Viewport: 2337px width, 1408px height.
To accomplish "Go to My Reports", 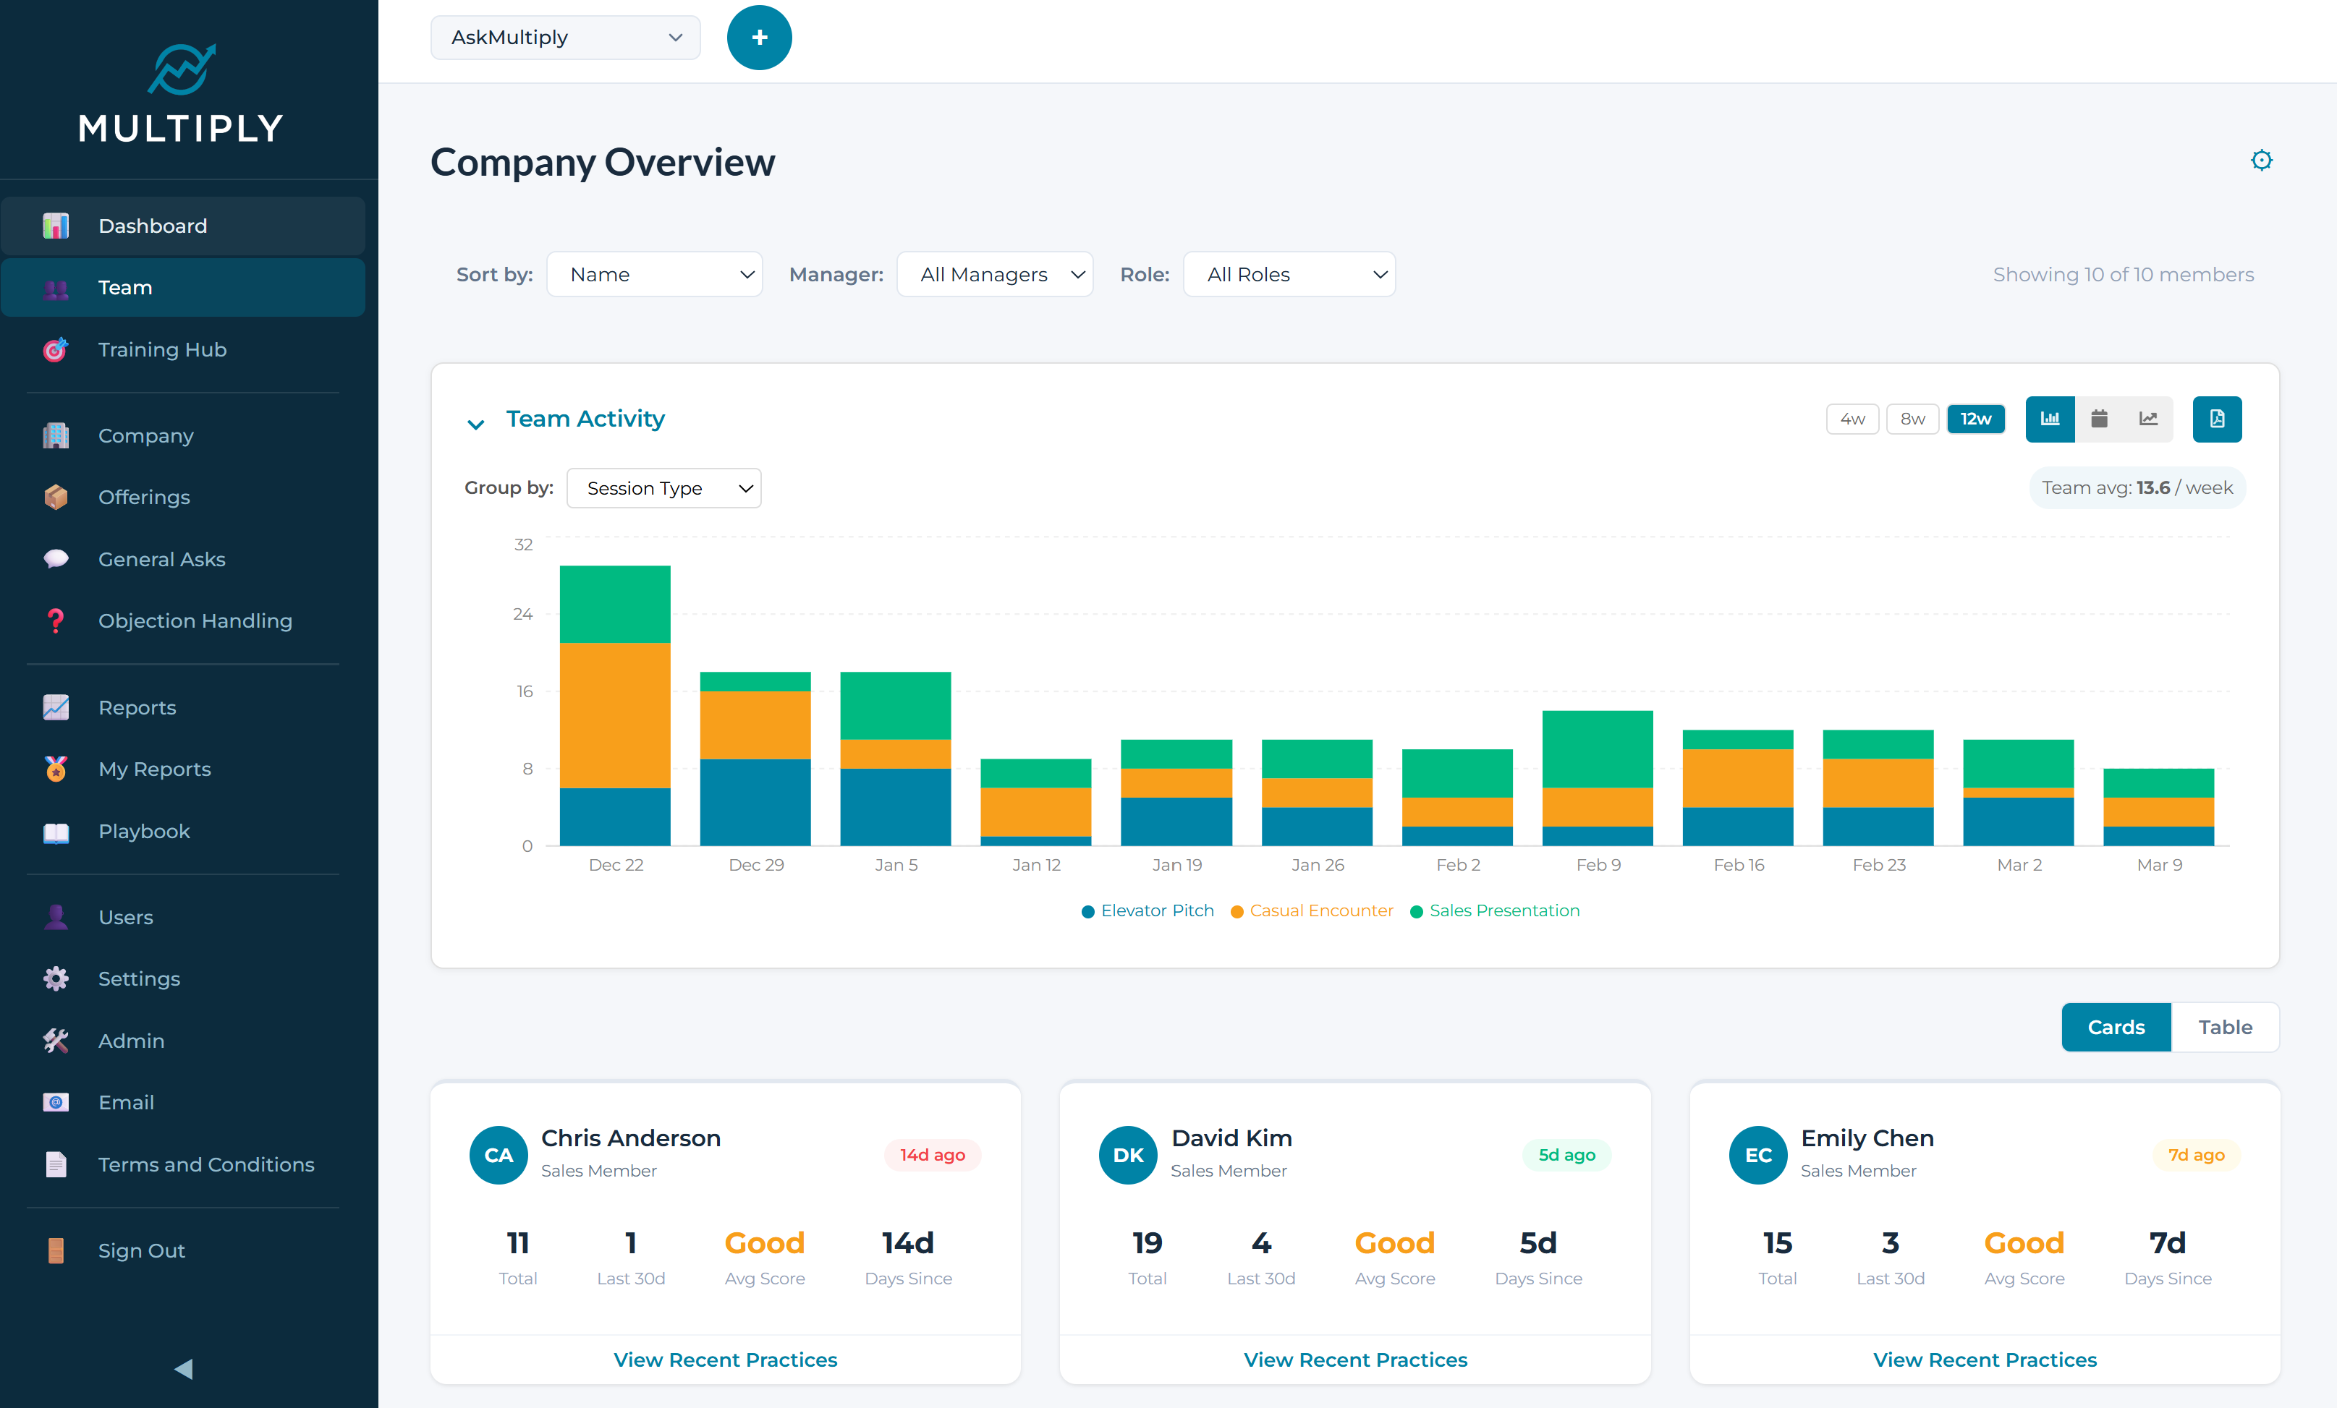I will pos(155,769).
